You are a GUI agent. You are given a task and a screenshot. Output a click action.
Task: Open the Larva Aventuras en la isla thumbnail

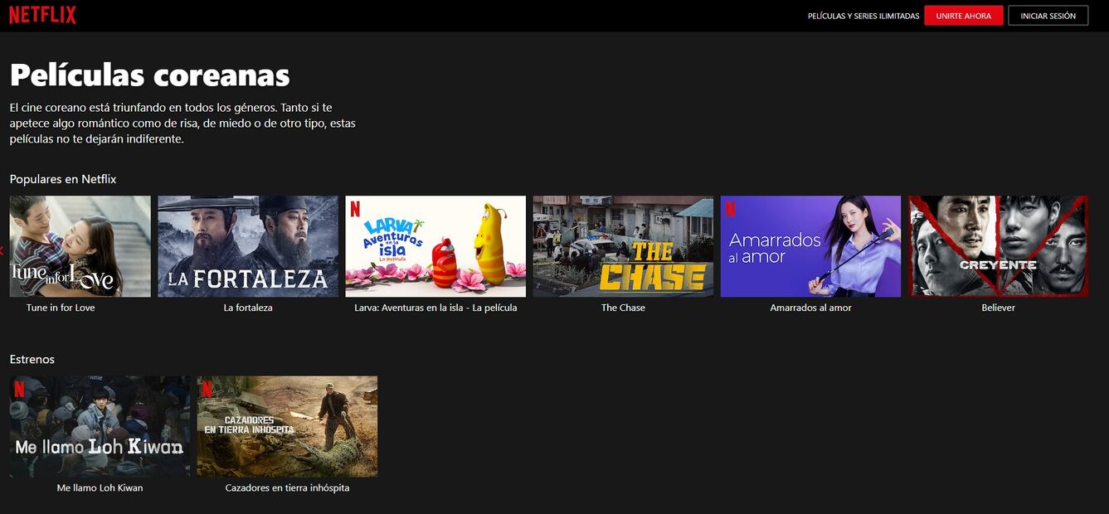tap(435, 246)
